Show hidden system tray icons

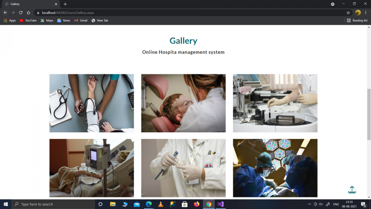click(x=309, y=204)
